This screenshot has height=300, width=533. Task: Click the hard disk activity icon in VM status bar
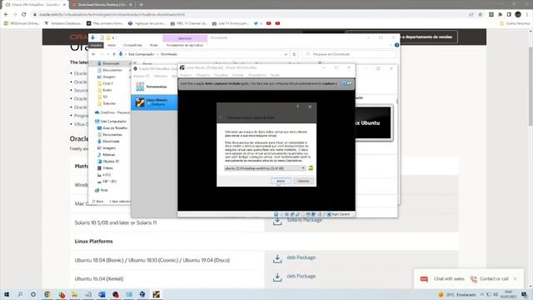pyautogui.click(x=276, y=214)
